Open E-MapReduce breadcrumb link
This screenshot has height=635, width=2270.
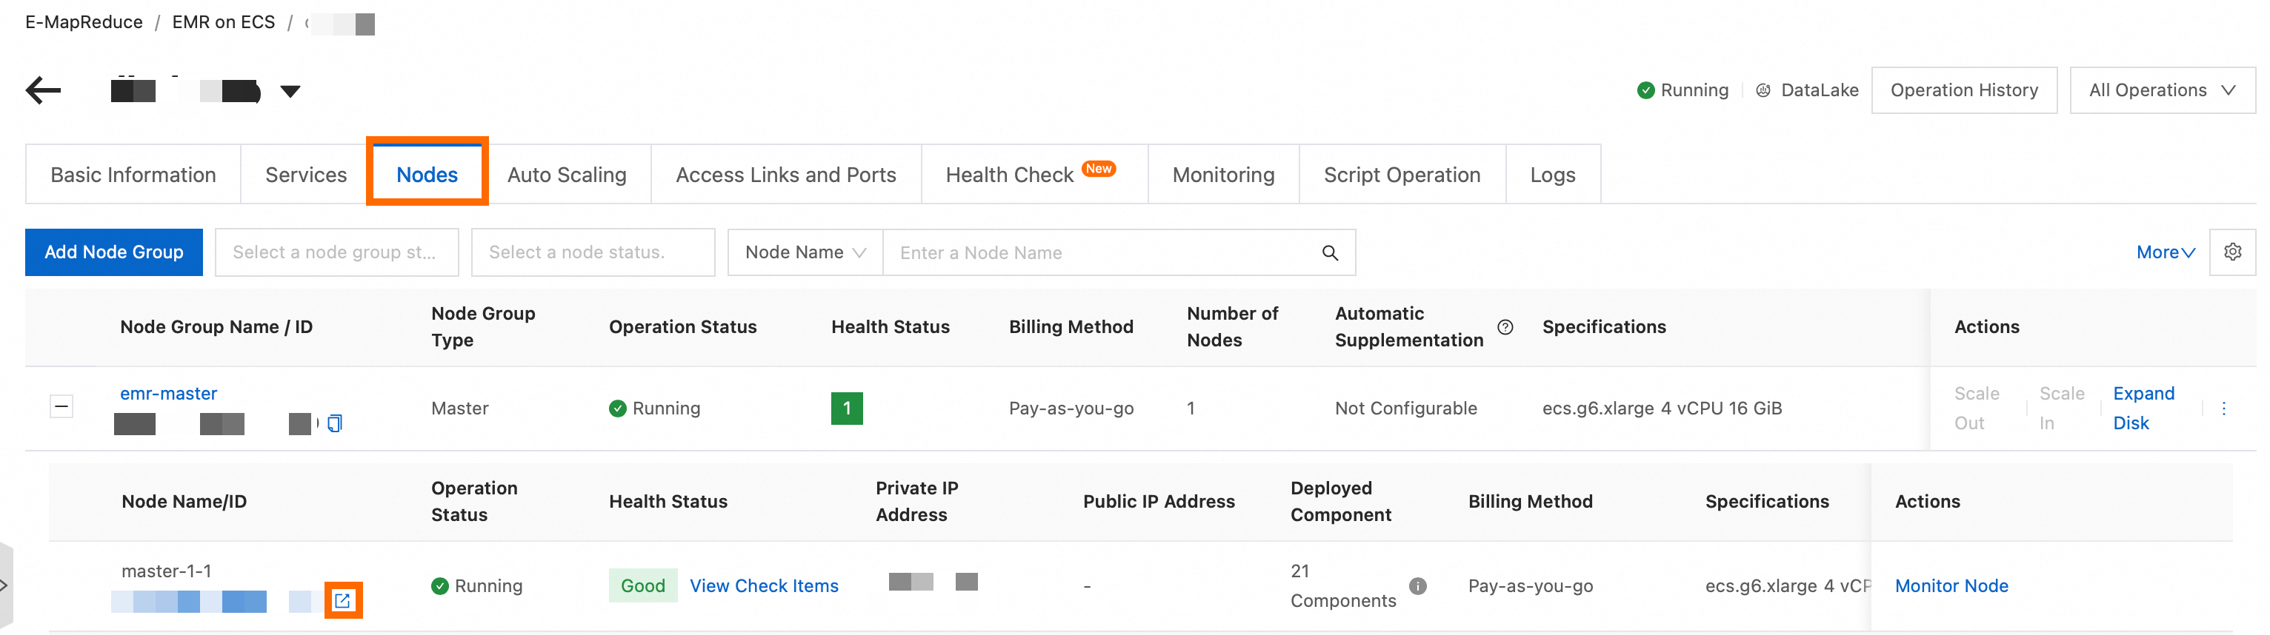coord(84,22)
